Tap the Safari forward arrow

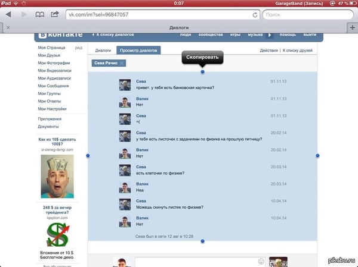pyautogui.click(x=23, y=14)
